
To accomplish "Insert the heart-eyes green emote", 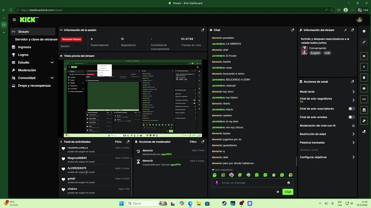I will click(x=290, y=175).
